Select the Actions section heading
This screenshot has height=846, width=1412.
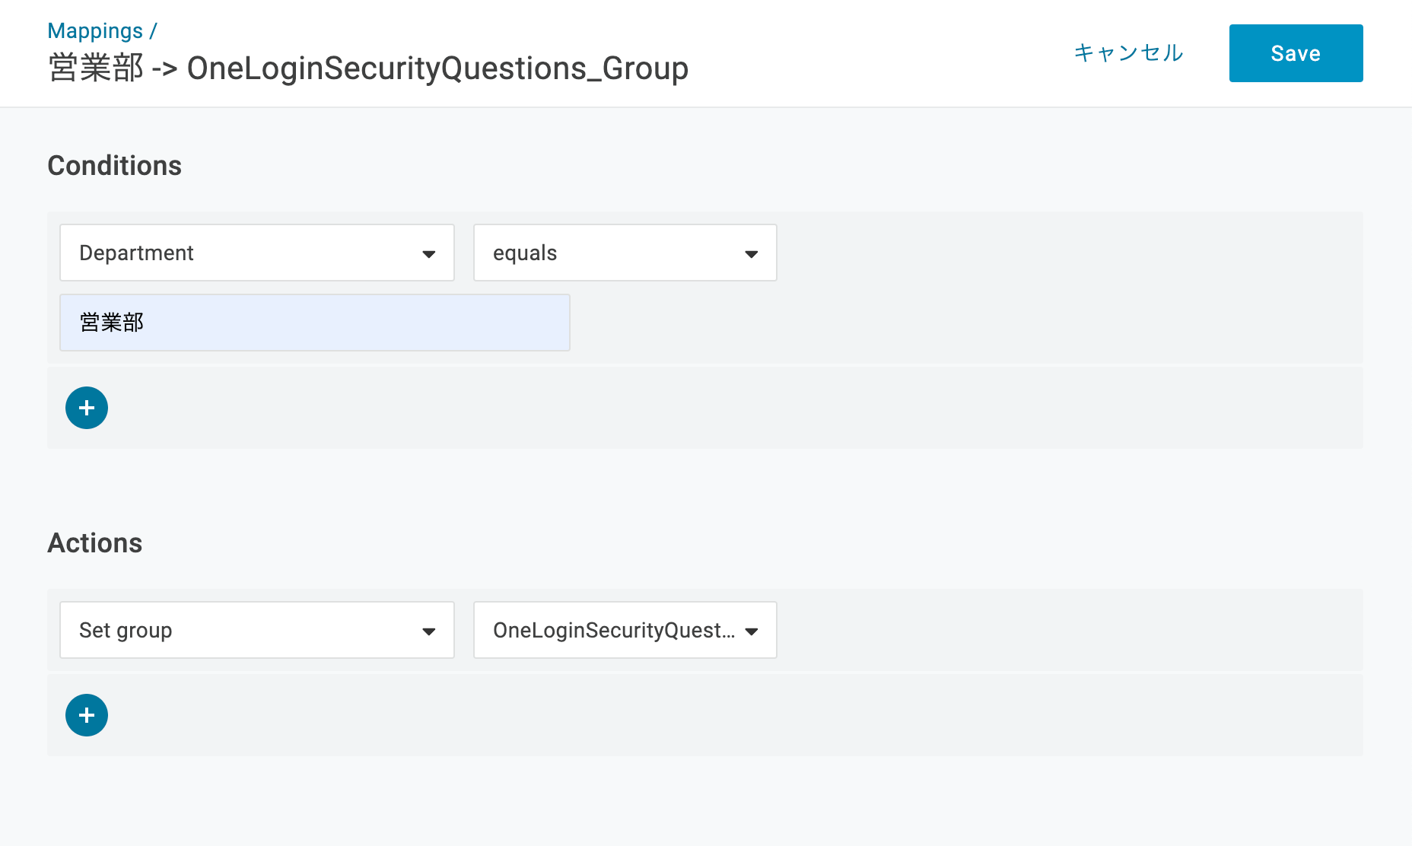tap(95, 543)
